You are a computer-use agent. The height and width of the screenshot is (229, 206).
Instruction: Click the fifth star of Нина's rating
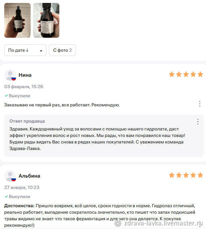tap(200, 74)
